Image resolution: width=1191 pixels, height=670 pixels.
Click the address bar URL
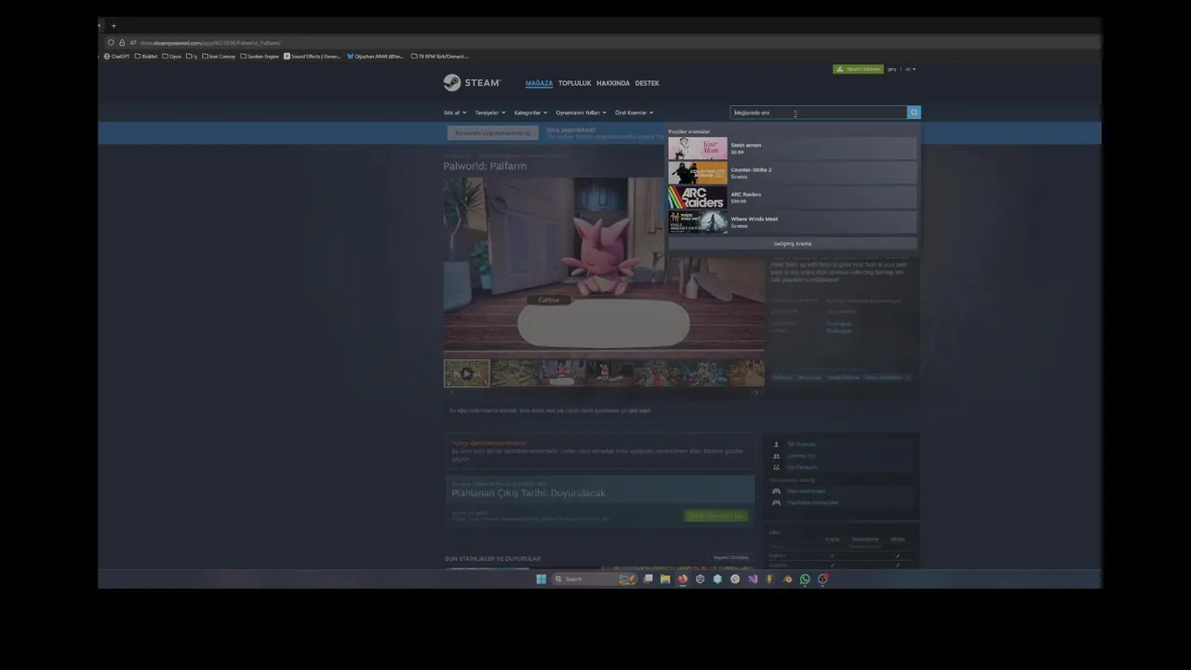(210, 43)
